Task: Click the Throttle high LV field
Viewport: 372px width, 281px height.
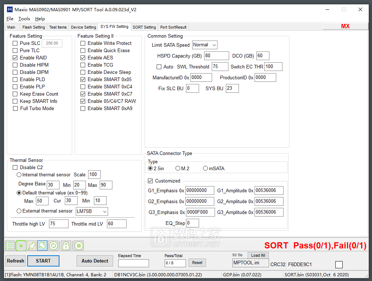Action: [x=59, y=224]
